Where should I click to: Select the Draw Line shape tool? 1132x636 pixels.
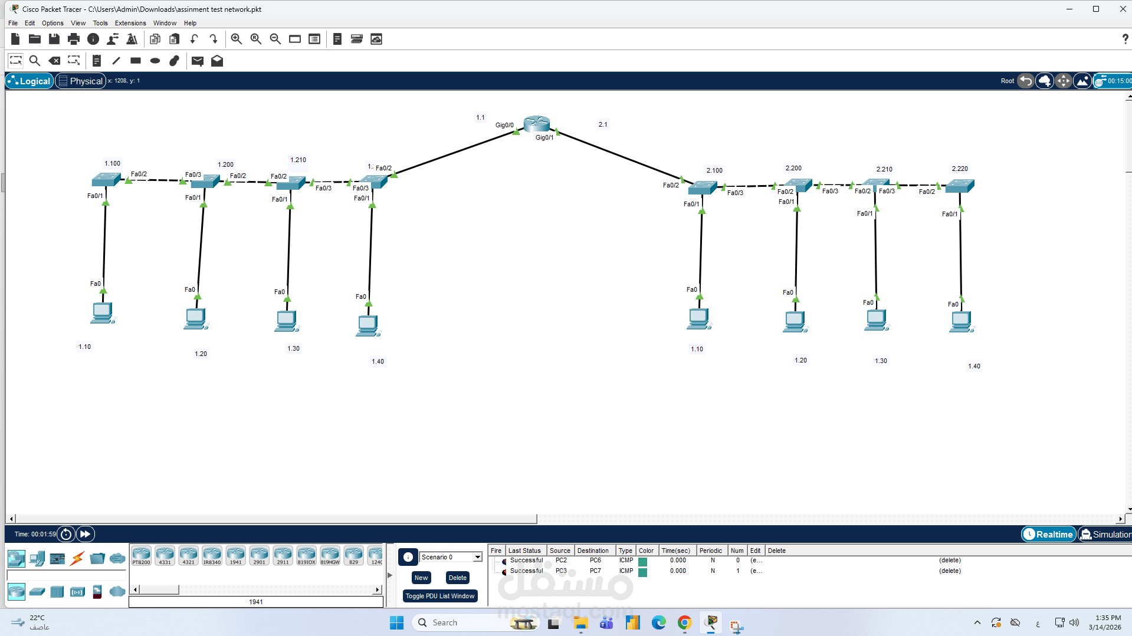point(116,61)
